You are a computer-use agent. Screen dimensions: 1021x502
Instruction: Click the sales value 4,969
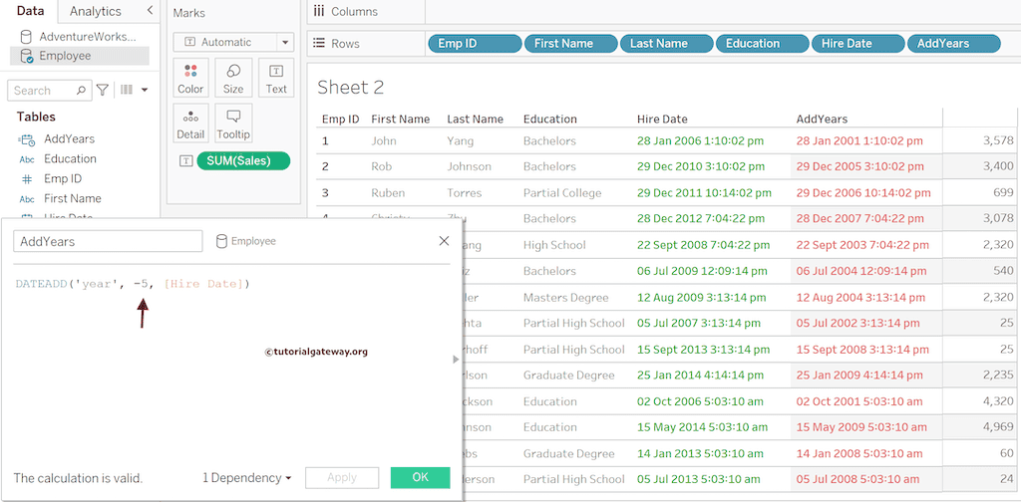coord(999,426)
